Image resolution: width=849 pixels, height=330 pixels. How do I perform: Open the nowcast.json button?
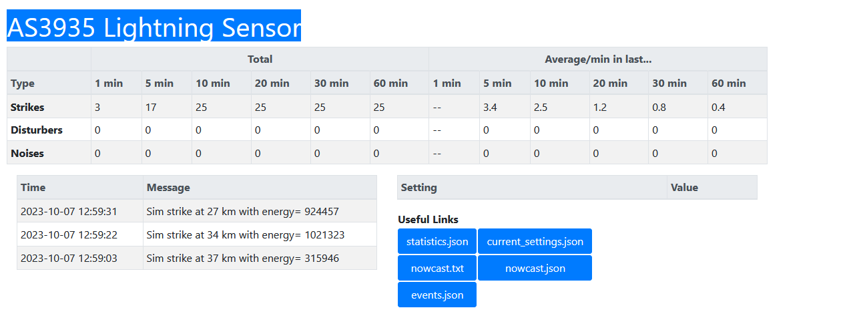(535, 268)
